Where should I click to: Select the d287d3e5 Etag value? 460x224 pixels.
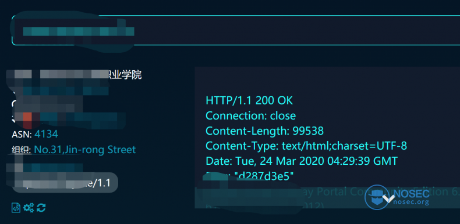coord(264,176)
